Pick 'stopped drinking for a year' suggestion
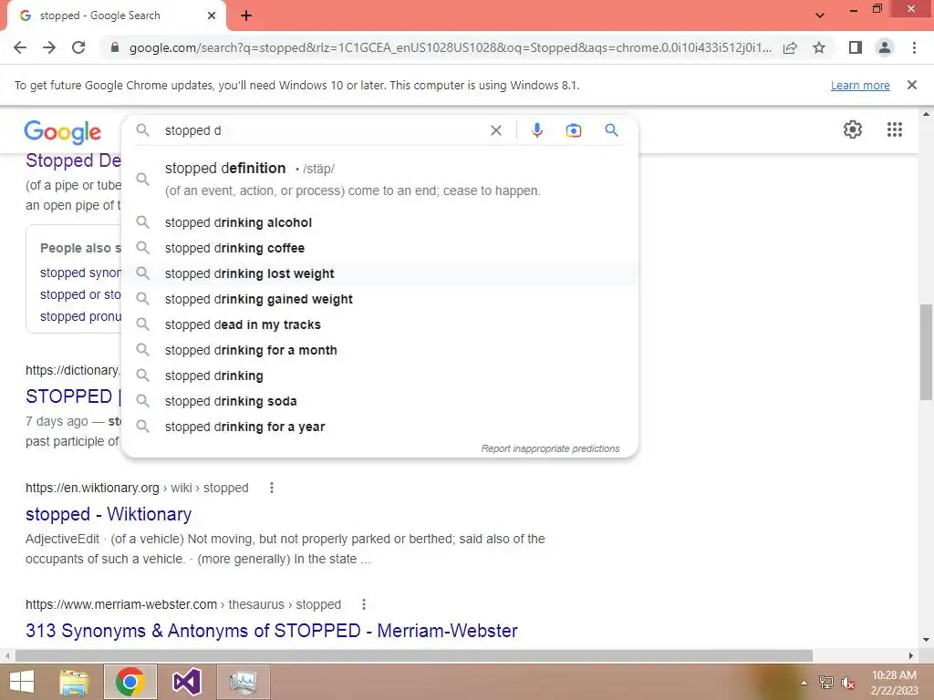 pos(379,427)
